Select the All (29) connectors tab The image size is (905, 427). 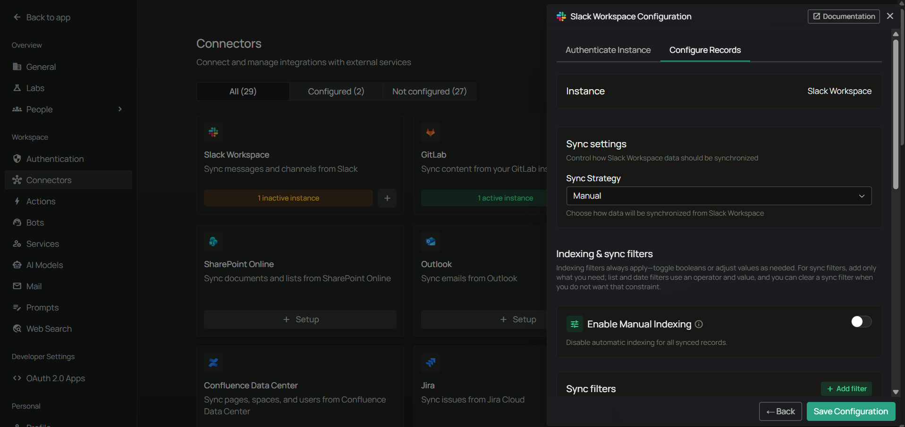[243, 92]
